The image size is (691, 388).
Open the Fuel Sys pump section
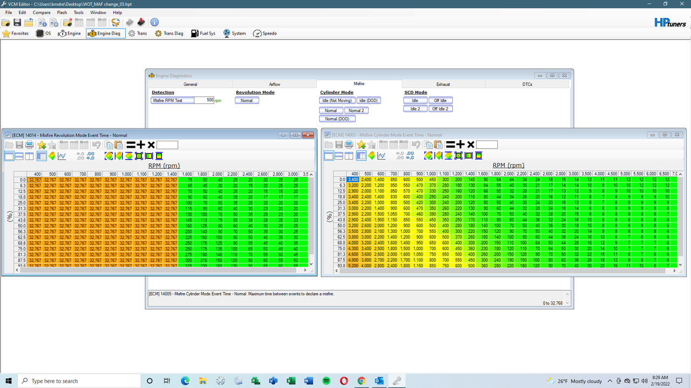click(203, 33)
